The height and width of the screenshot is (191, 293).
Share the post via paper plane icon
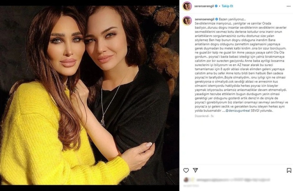195,170
